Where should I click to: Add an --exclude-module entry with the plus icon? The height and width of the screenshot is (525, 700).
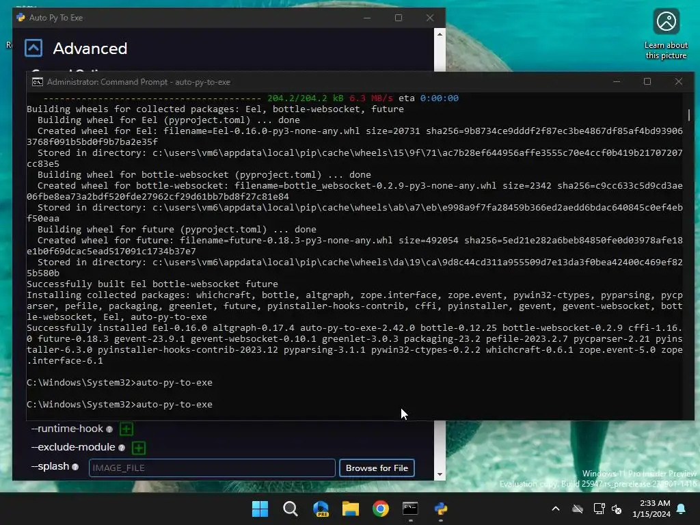coord(139,448)
